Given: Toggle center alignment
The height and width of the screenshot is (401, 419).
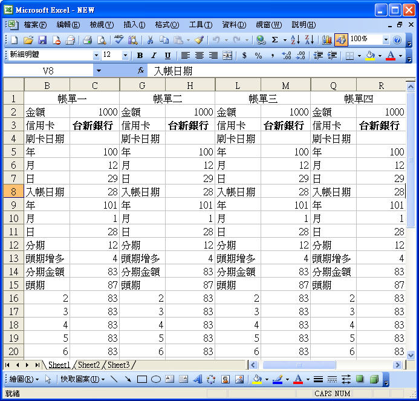Looking at the screenshot, I should pyautogui.click(x=200, y=56).
